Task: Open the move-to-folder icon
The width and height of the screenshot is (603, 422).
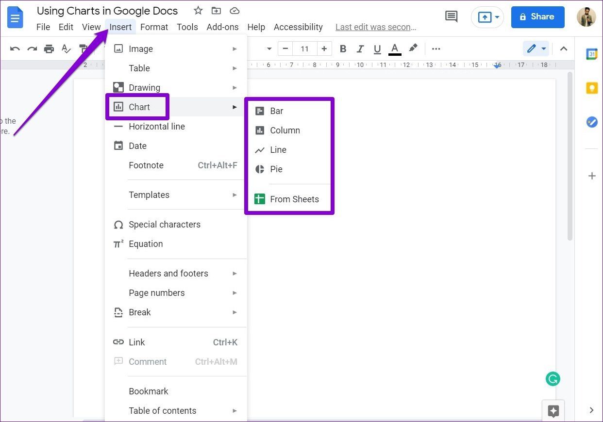Action: tap(216, 11)
